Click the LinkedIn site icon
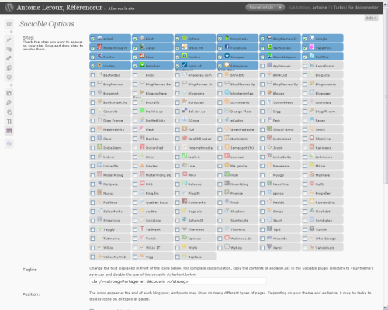388x310 pixels. coord(99,165)
